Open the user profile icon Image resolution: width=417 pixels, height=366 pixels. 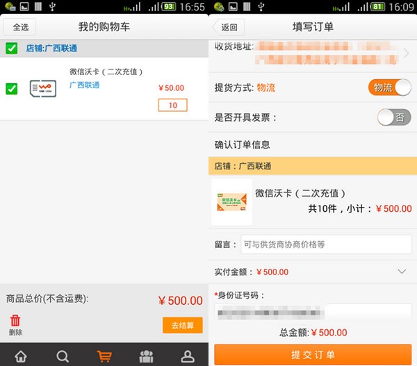tap(188, 356)
